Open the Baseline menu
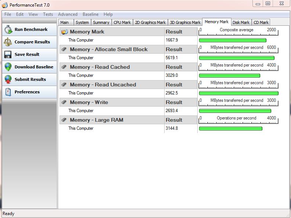 90,14
